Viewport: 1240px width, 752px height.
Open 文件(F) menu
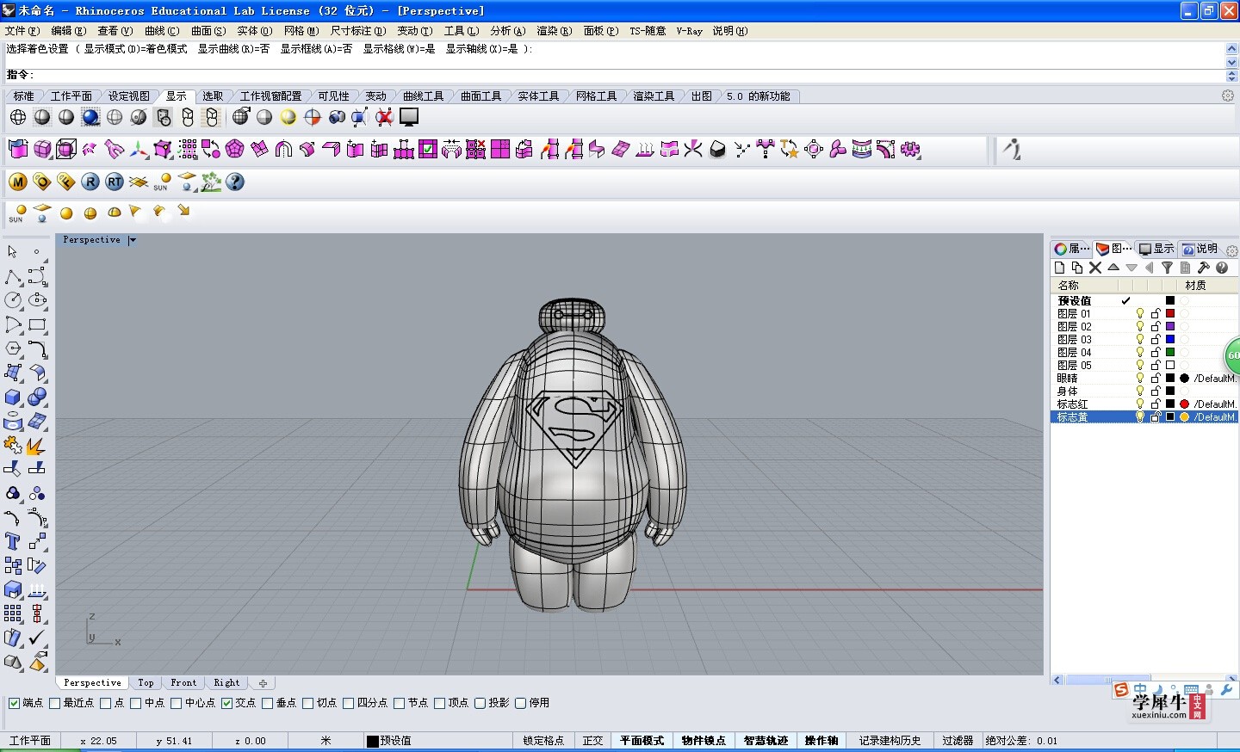tap(22, 31)
